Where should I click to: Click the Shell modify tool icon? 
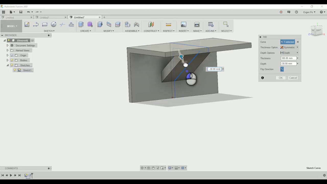[x=118, y=25]
